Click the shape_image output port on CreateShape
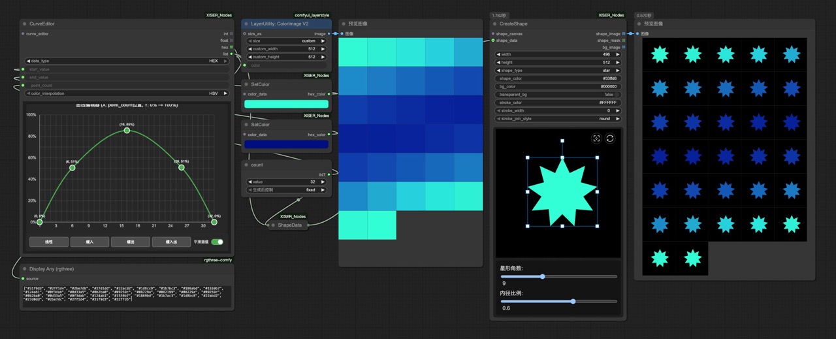The image size is (836, 339). 624,33
